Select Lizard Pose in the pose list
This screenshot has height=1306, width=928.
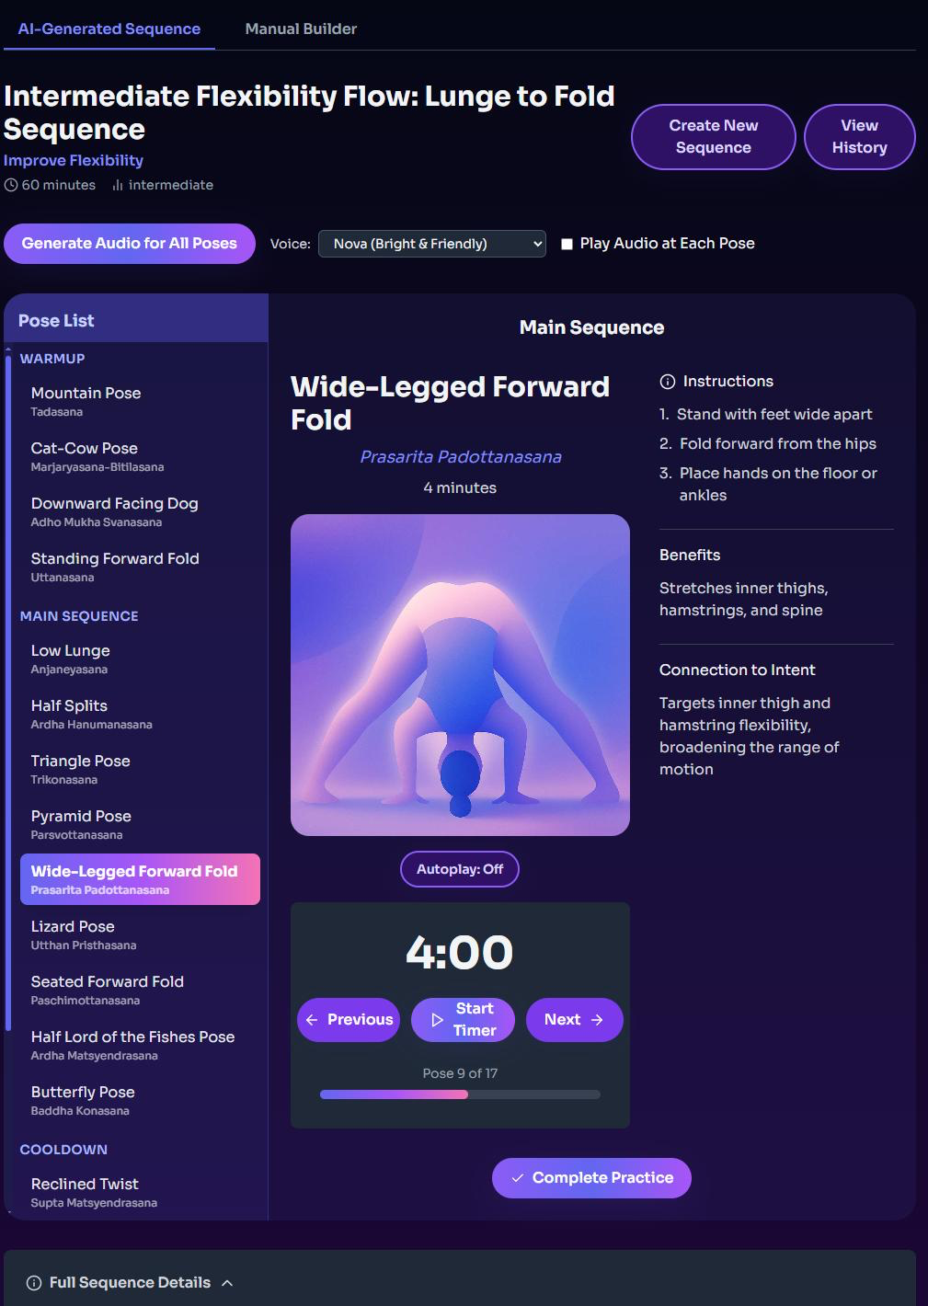(x=140, y=934)
